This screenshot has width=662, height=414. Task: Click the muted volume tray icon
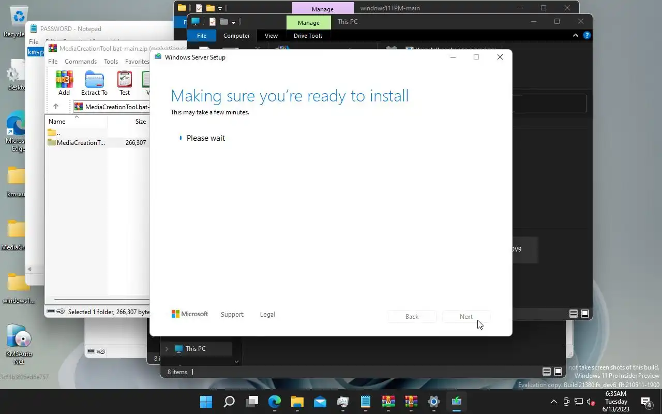click(x=591, y=402)
